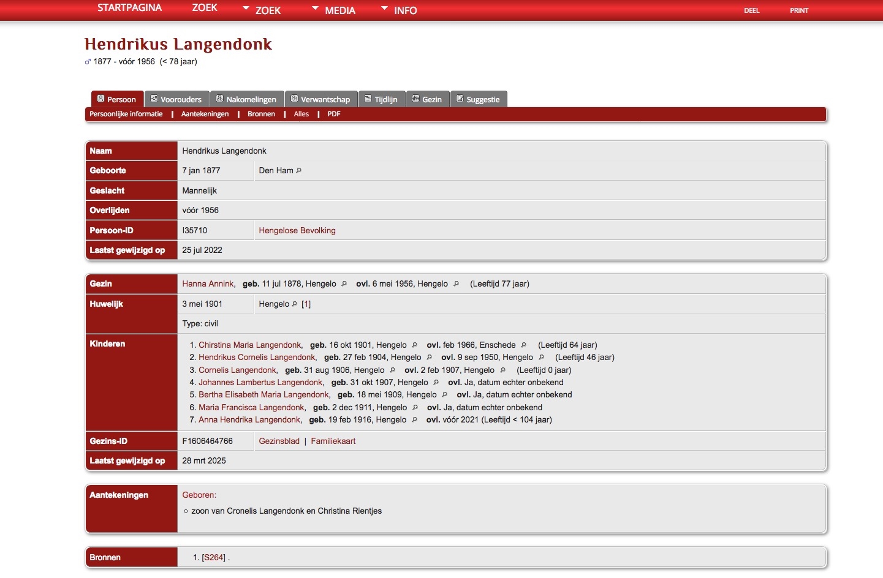Open the Tijdlijn tab
The width and height of the screenshot is (883, 578).
pyautogui.click(x=382, y=99)
